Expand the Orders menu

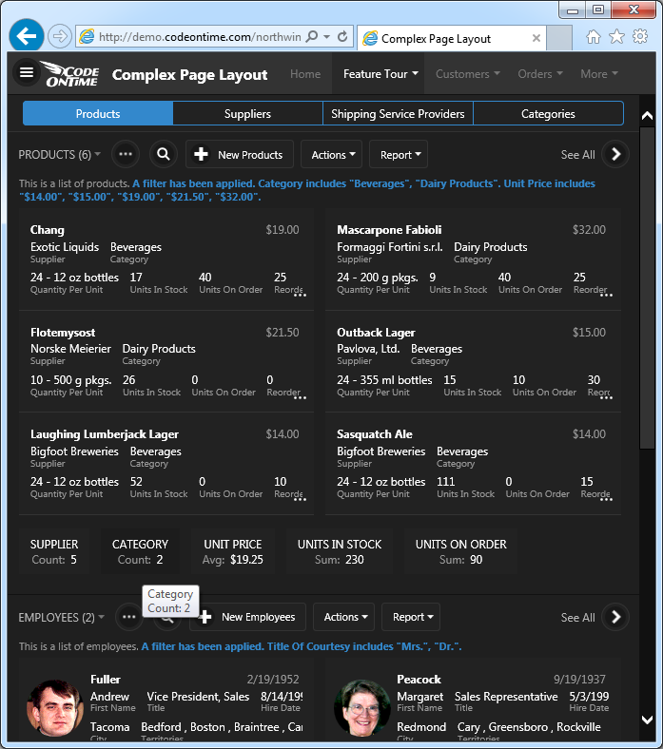pos(540,74)
